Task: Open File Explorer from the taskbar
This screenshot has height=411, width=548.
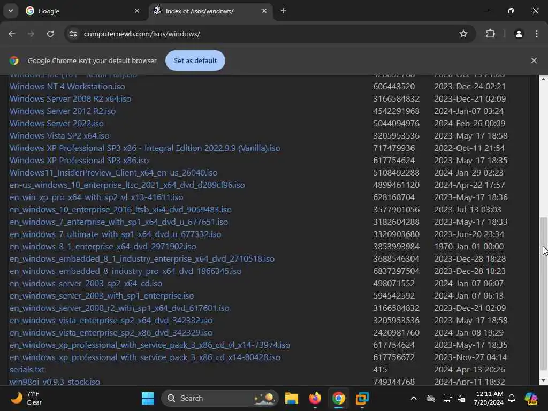Action: point(292,398)
